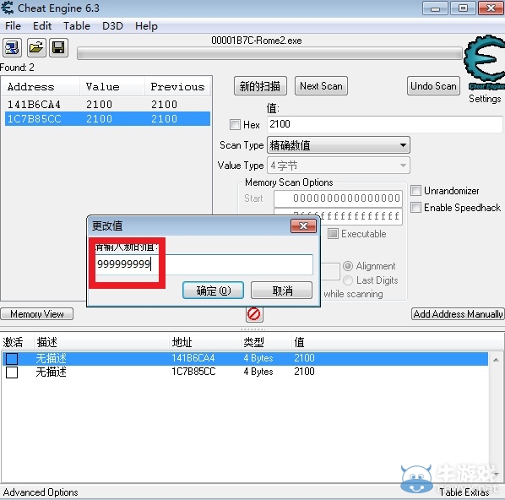
Task: Click the 激活 column header
Action: [18, 342]
